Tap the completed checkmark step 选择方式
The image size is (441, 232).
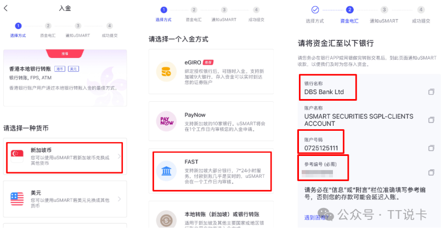(315, 10)
